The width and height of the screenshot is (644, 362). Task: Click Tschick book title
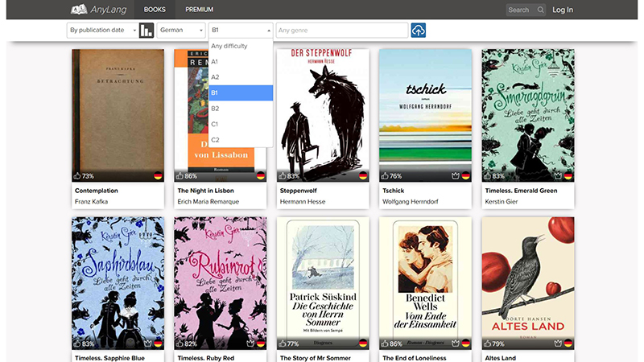pos(393,191)
